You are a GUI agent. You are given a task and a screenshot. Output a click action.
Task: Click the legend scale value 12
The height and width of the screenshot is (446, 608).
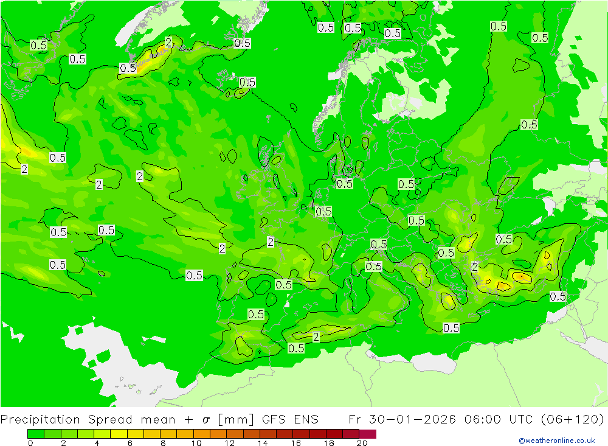click(230, 443)
